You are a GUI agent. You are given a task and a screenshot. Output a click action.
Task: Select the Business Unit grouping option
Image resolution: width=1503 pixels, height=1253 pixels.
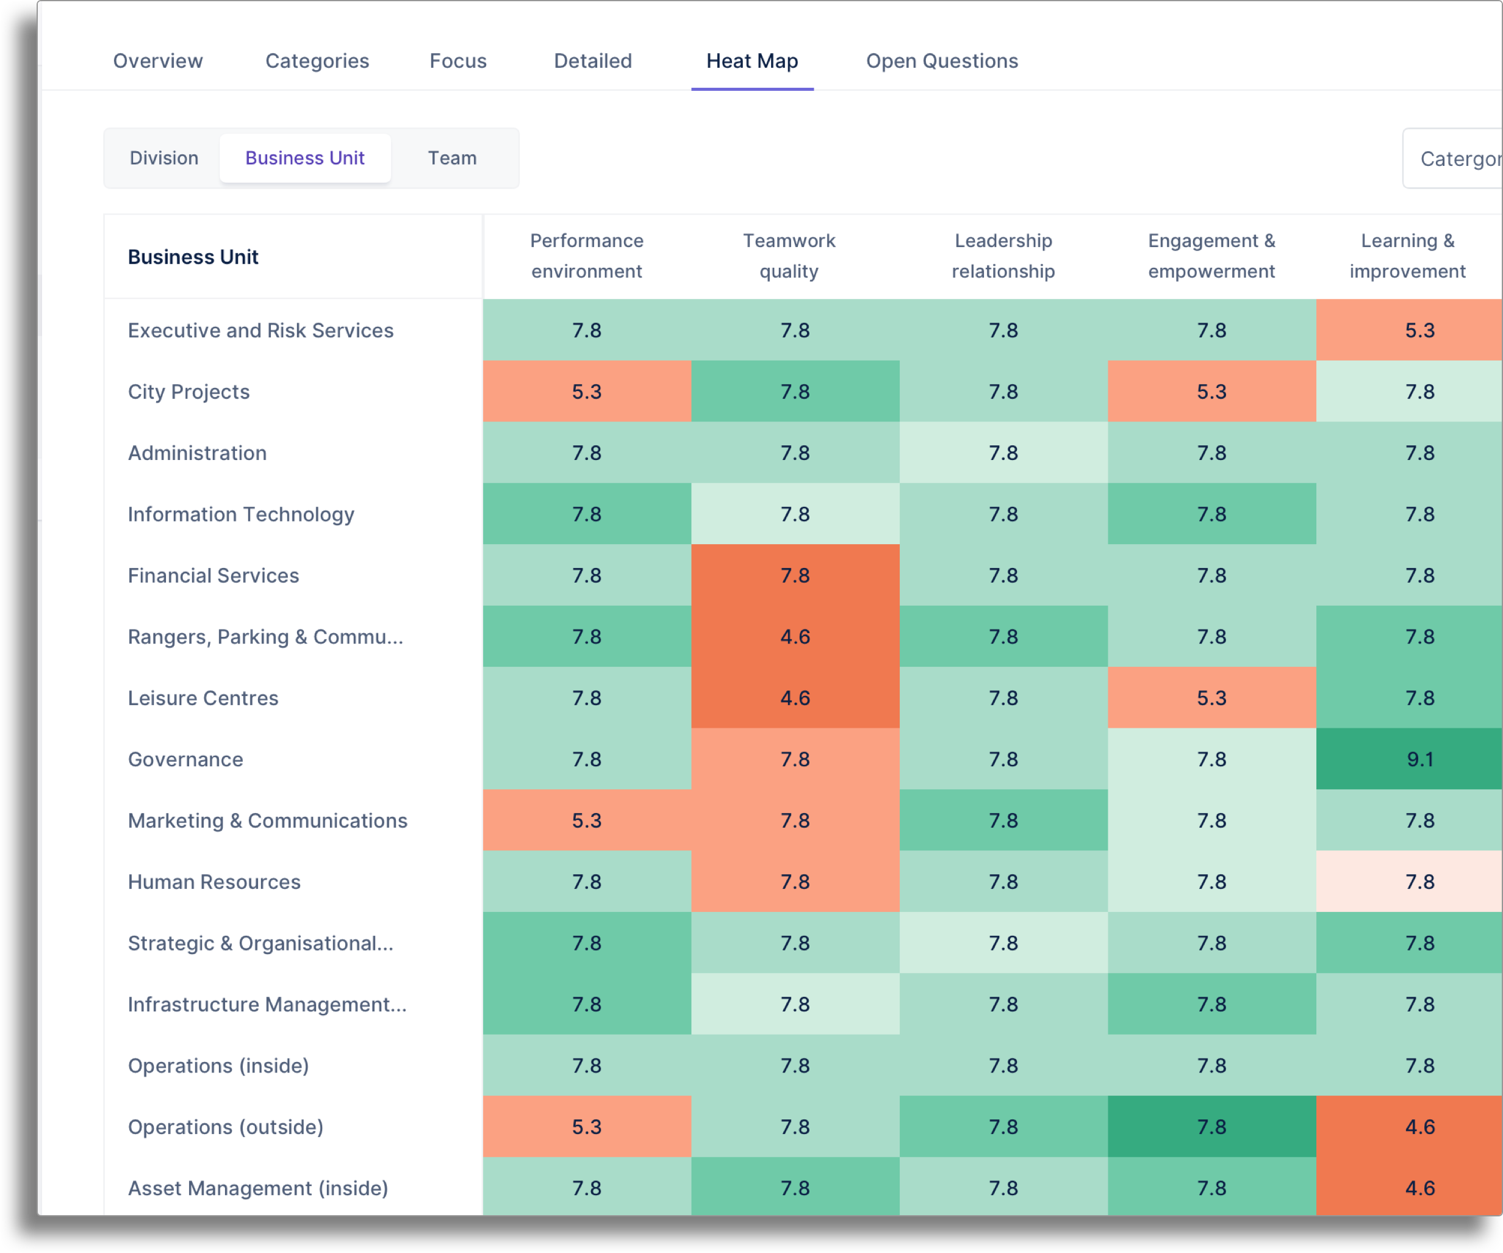[305, 158]
